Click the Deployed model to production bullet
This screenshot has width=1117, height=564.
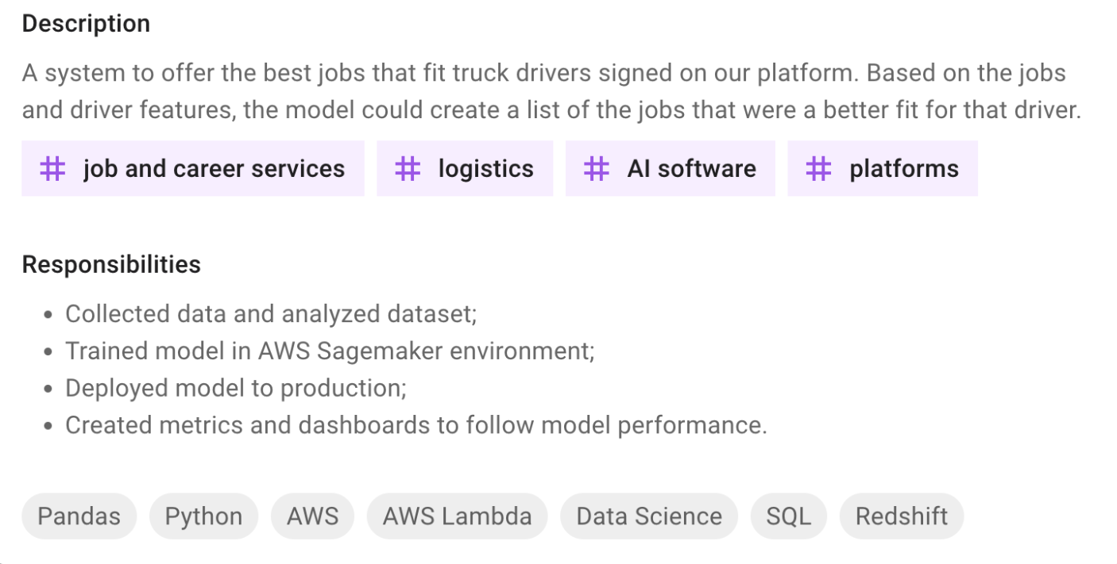tap(236, 388)
